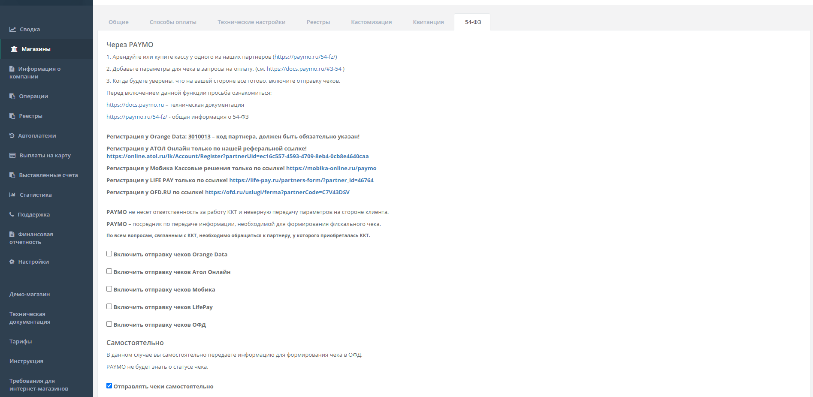The image size is (813, 397).
Task: Click the bank icon beside Магазины
Action: [14, 49]
